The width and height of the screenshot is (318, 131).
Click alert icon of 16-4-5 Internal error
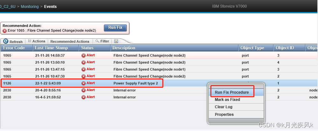[x=83, y=97]
